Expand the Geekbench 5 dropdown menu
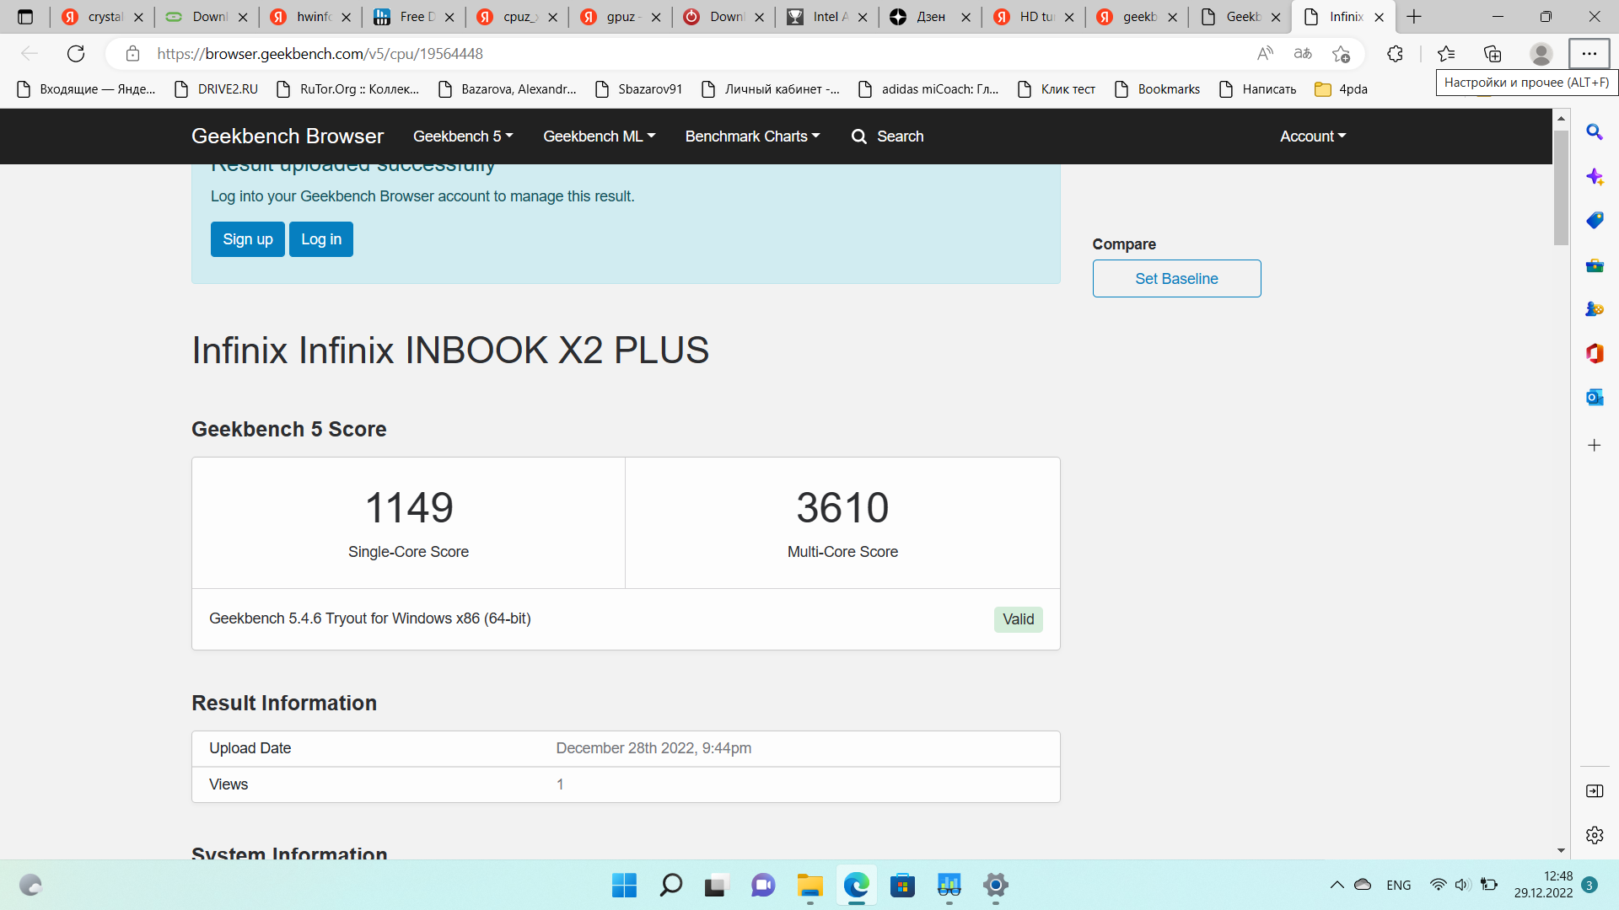This screenshot has width=1619, height=910. (x=463, y=136)
